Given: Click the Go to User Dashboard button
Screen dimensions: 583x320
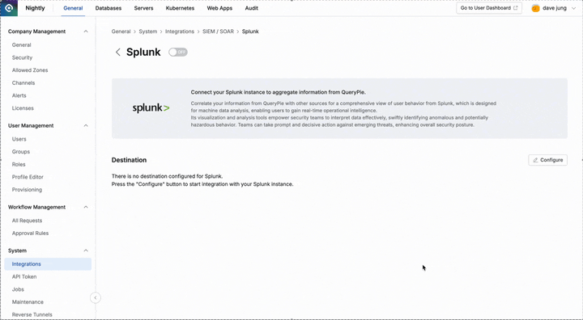Looking at the screenshot, I should click(x=489, y=8).
